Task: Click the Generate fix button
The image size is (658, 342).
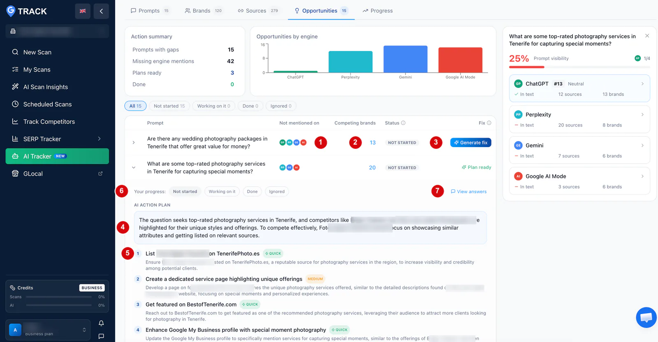Action: [x=471, y=143]
